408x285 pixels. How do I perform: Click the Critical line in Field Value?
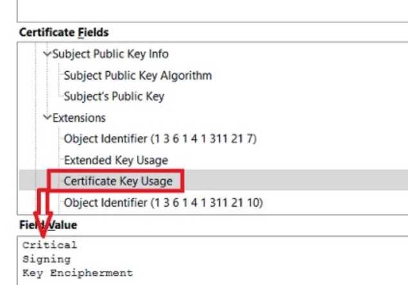tap(49, 245)
